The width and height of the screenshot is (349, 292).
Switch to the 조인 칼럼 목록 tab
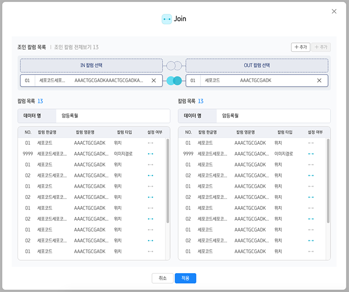pyautogui.click(x=31, y=47)
